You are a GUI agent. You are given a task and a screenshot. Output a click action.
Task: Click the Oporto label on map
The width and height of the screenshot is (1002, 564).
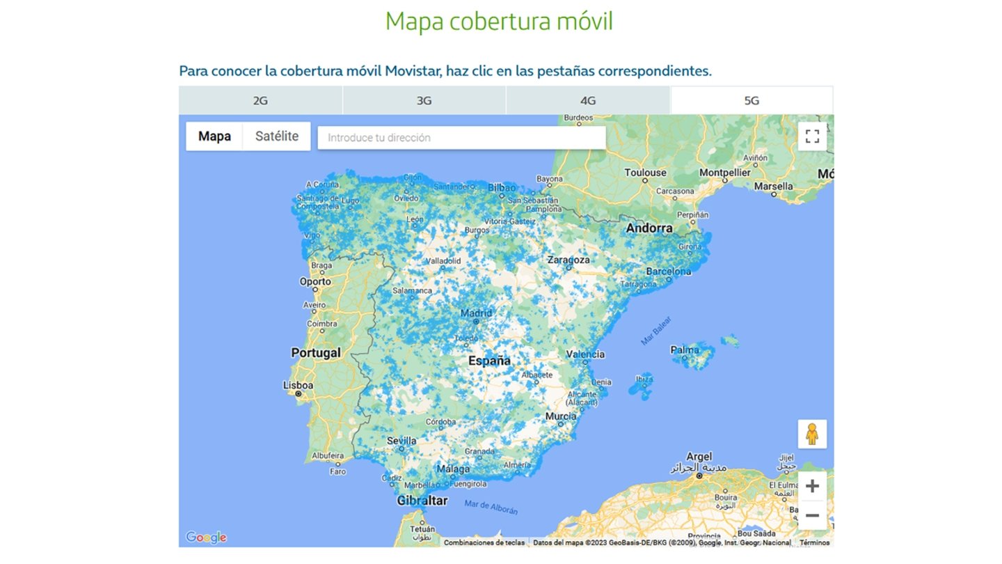tap(315, 282)
